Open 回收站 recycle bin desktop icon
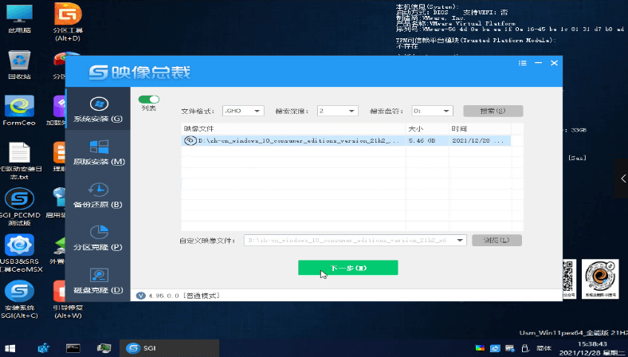 pyautogui.click(x=19, y=64)
